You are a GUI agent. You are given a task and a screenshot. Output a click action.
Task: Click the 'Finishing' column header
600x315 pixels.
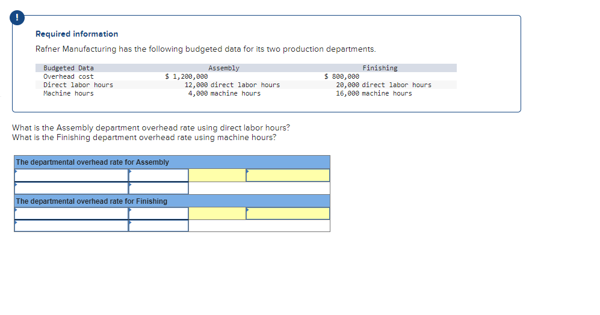click(380, 68)
